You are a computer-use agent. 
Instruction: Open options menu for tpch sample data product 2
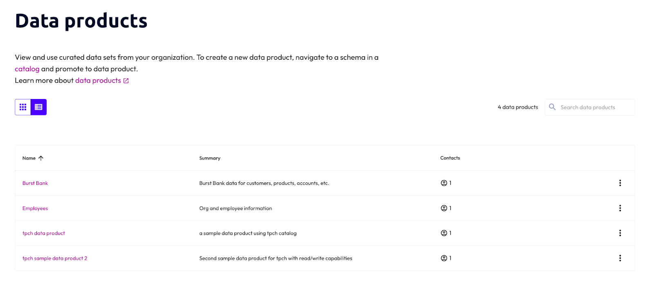pyautogui.click(x=620, y=258)
